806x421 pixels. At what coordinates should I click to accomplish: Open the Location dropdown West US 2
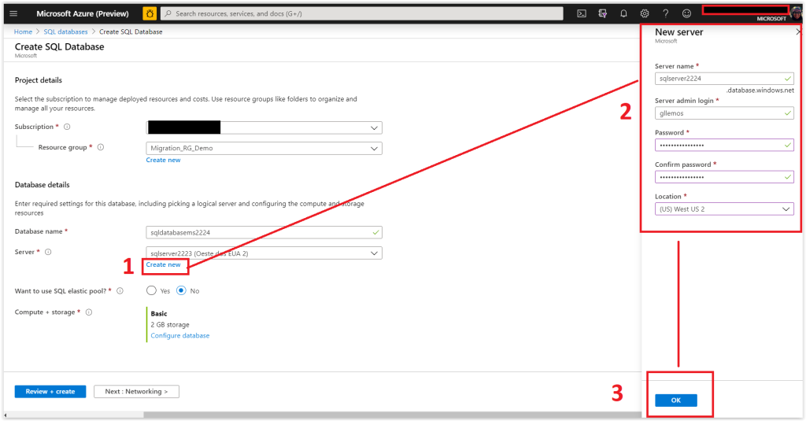coord(724,209)
